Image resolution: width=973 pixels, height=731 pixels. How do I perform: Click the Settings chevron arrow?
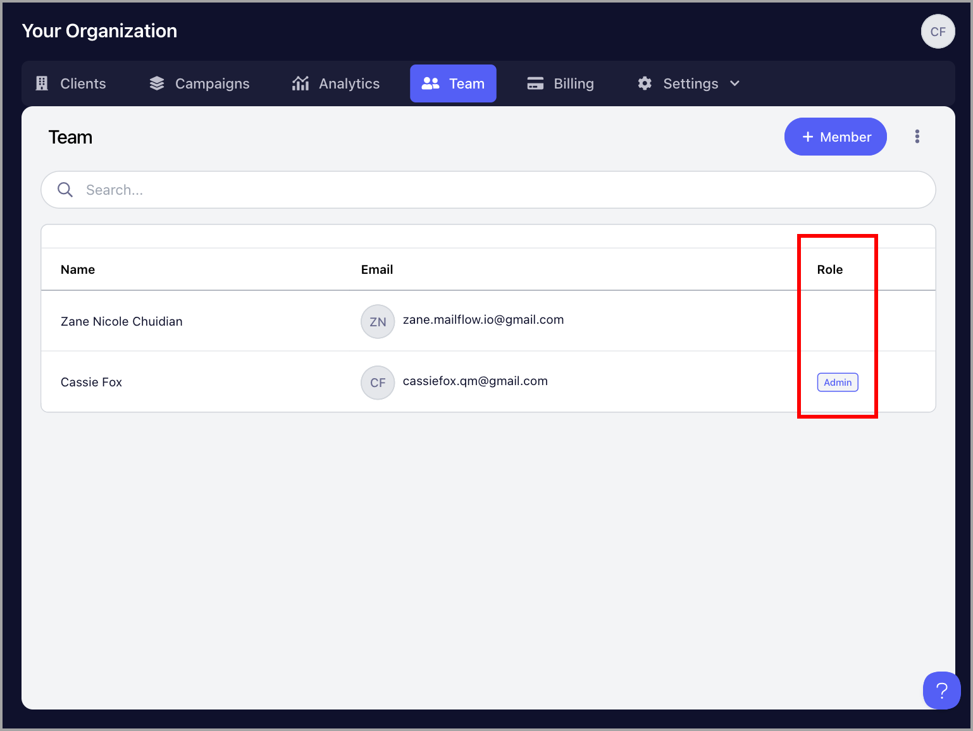pos(734,83)
